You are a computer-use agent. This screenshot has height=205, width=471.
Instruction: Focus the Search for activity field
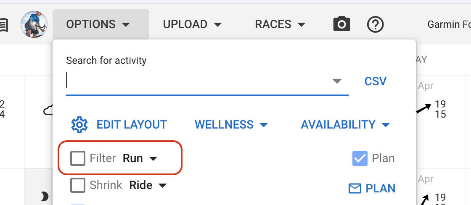point(198,81)
